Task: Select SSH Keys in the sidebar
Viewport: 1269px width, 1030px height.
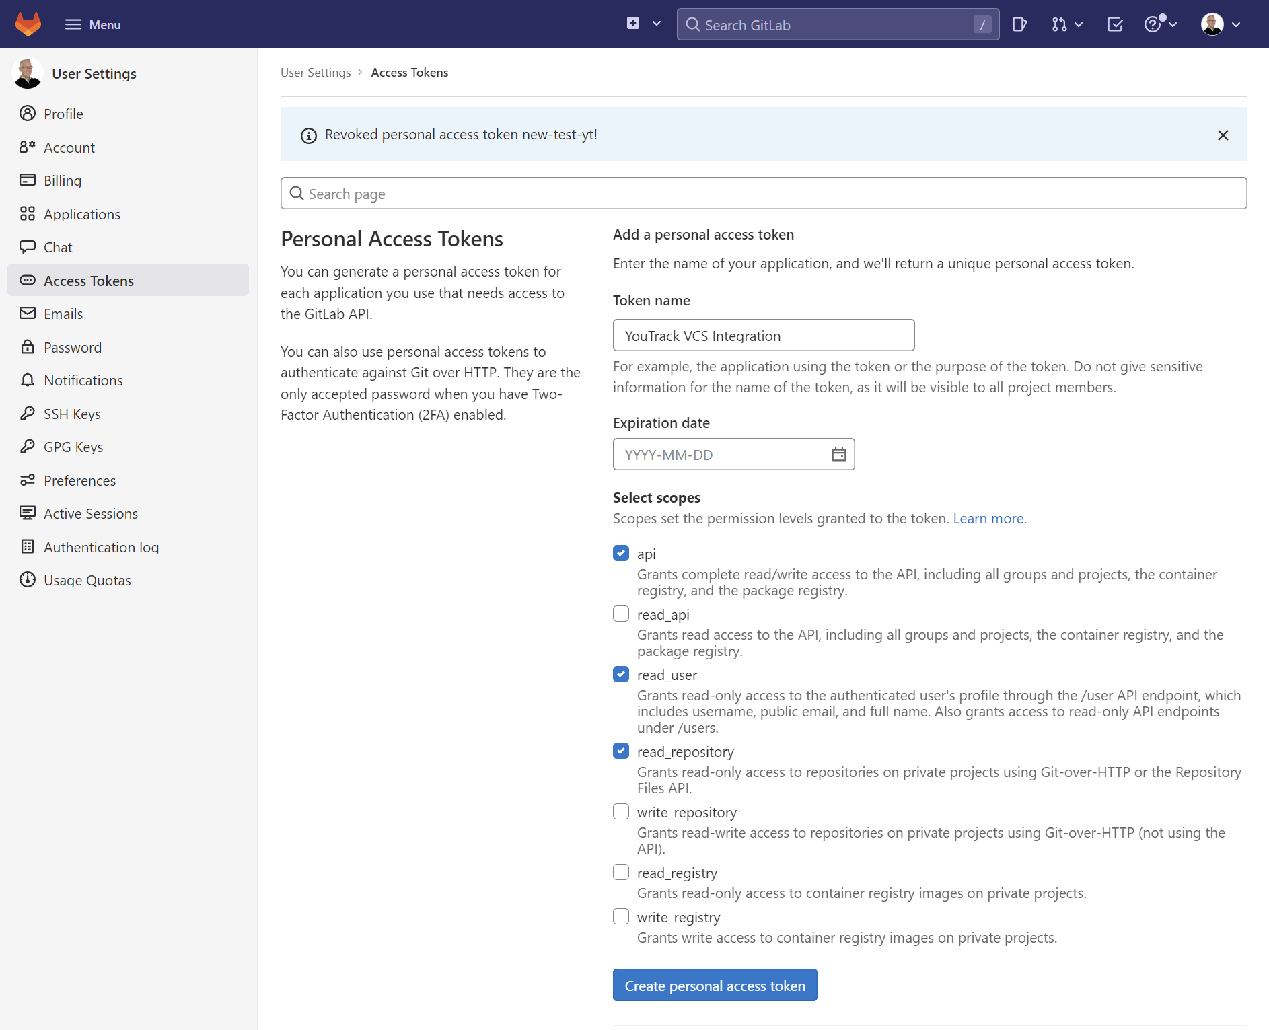Action: coord(71,414)
